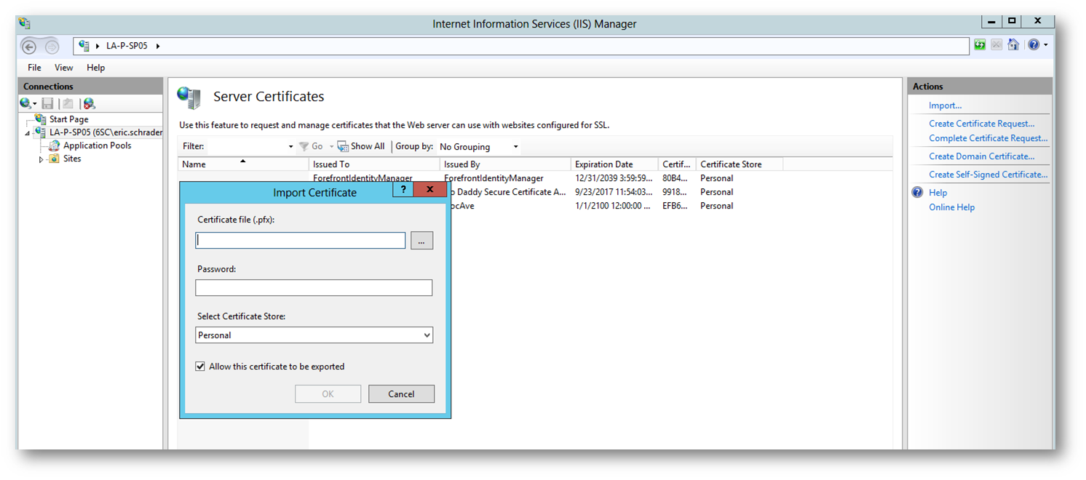
Task: Click the Up folder icon in Connections toolbar
Action: pos(68,104)
